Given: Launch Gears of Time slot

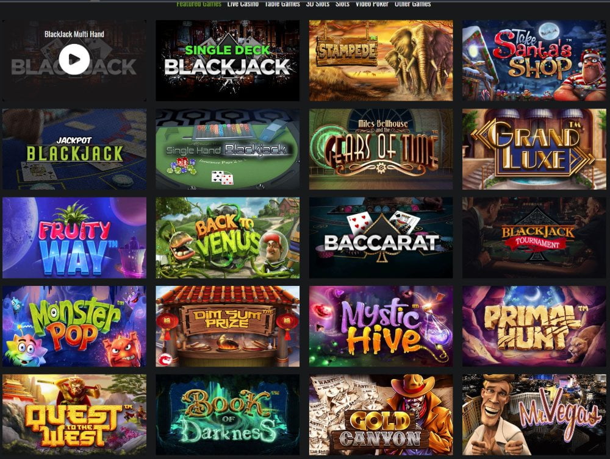Looking at the screenshot, I should coord(381,149).
